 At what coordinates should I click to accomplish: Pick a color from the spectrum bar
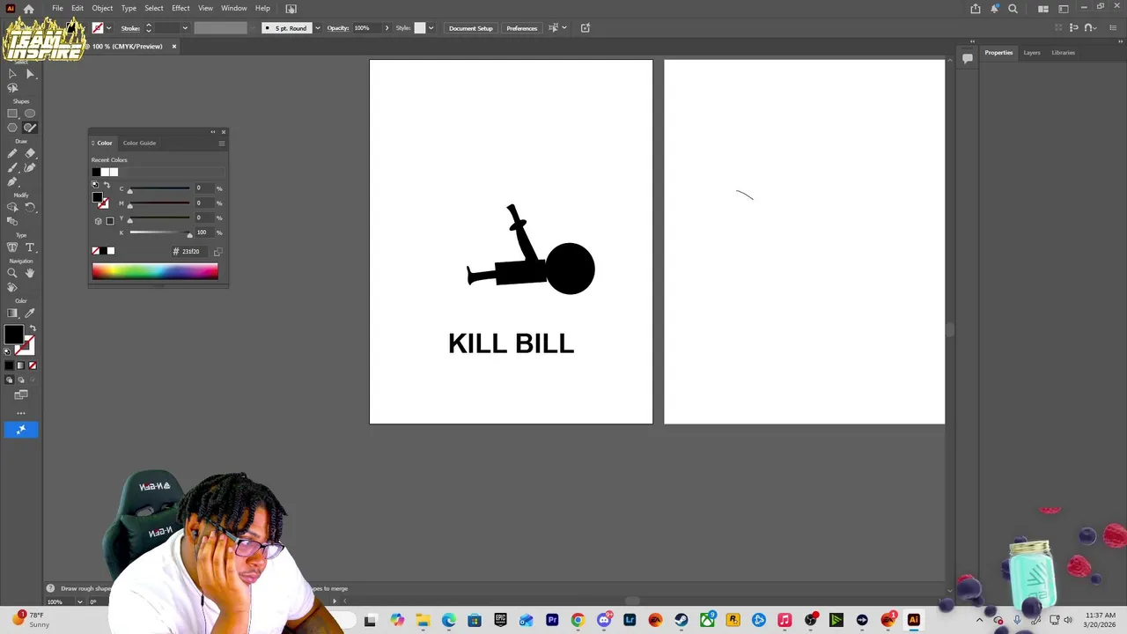[155, 272]
